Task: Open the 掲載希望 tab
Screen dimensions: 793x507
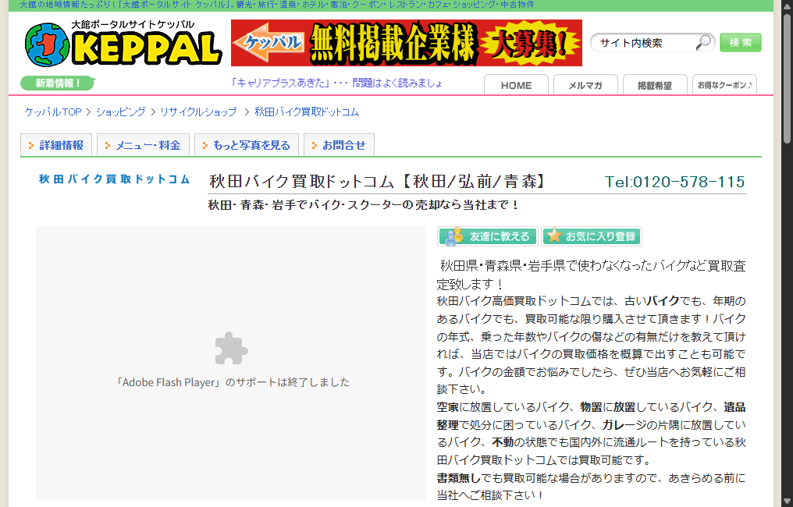Action: (654, 85)
